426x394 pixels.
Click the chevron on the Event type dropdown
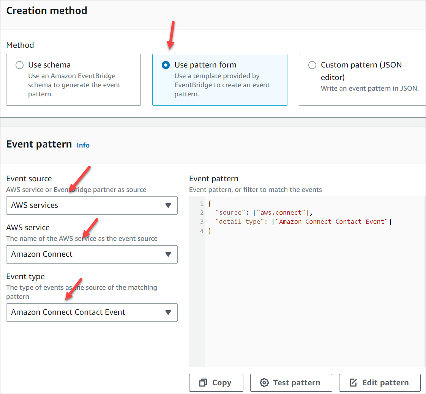click(x=168, y=312)
